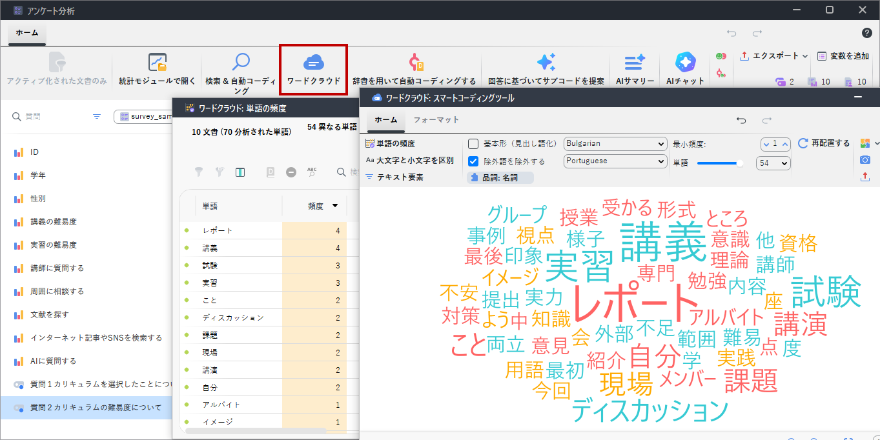The height and width of the screenshot is (440, 880).
Task: Click the 検索 & 自動コーディング magnifier icon
Action: [241, 63]
